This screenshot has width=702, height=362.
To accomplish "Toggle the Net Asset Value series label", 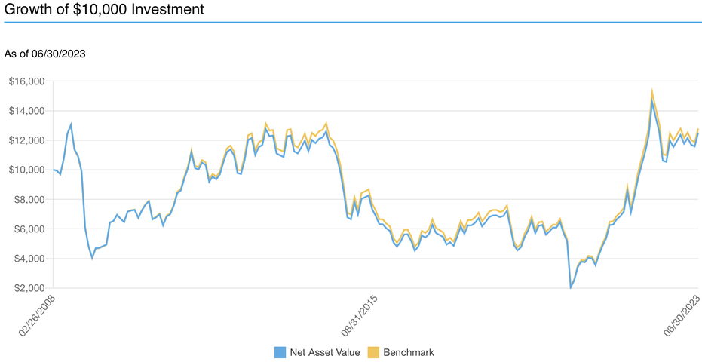I will [318, 352].
